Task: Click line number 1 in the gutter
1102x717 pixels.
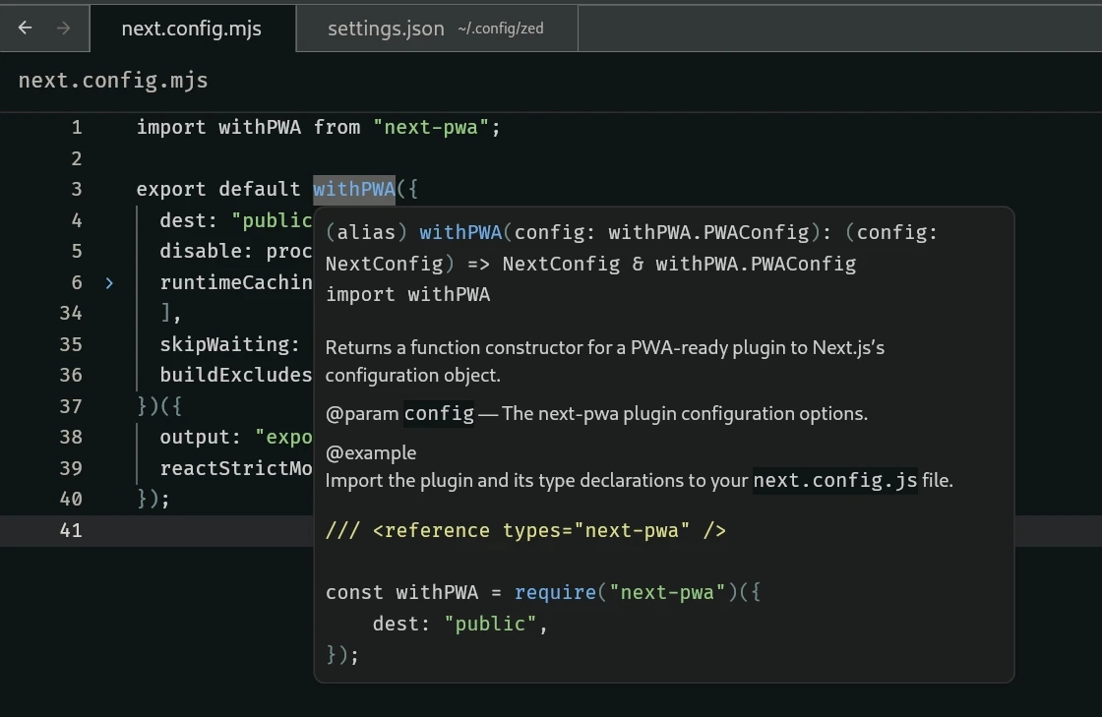Action: coord(77,127)
